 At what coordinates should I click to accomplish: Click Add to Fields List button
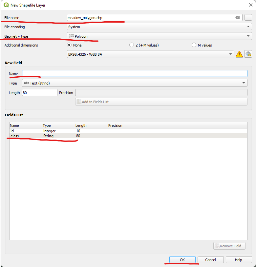(x=161, y=102)
